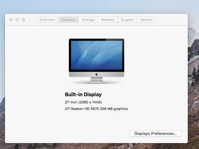The height and width of the screenshot is (149, 199).
Task: Open the Support tab
Action: pos(127,20)
